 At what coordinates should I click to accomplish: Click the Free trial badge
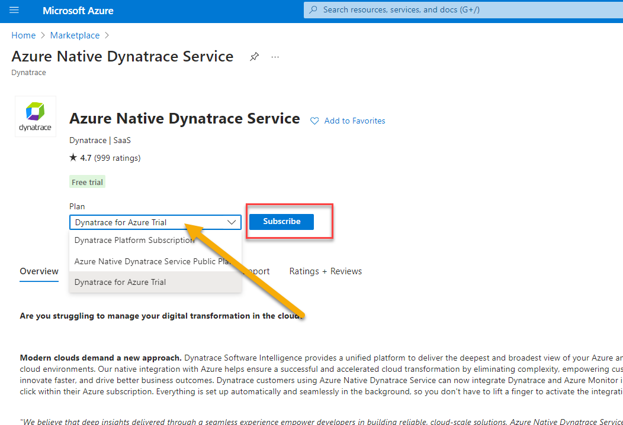(87, 183)
